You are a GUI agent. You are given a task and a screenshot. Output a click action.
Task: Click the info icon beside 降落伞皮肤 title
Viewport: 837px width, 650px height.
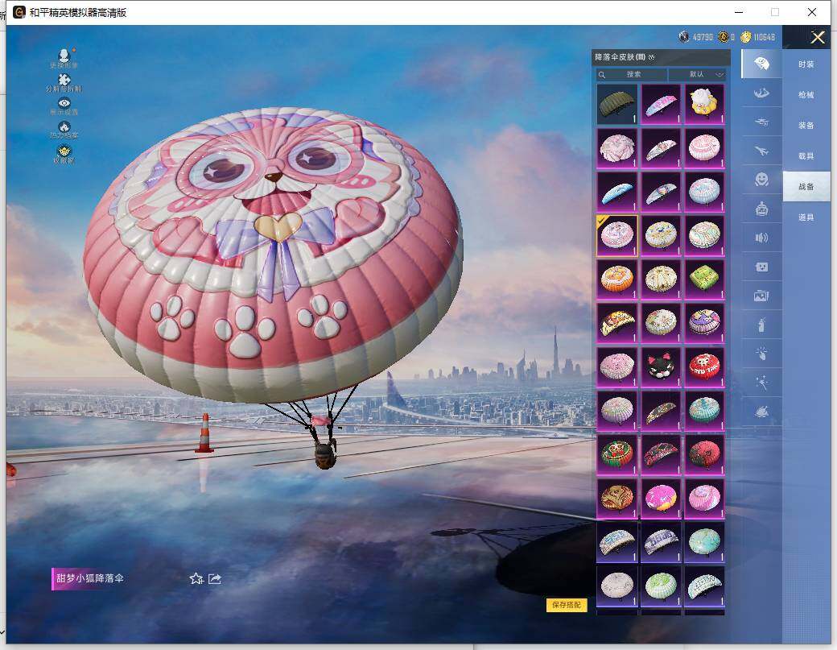651,57
